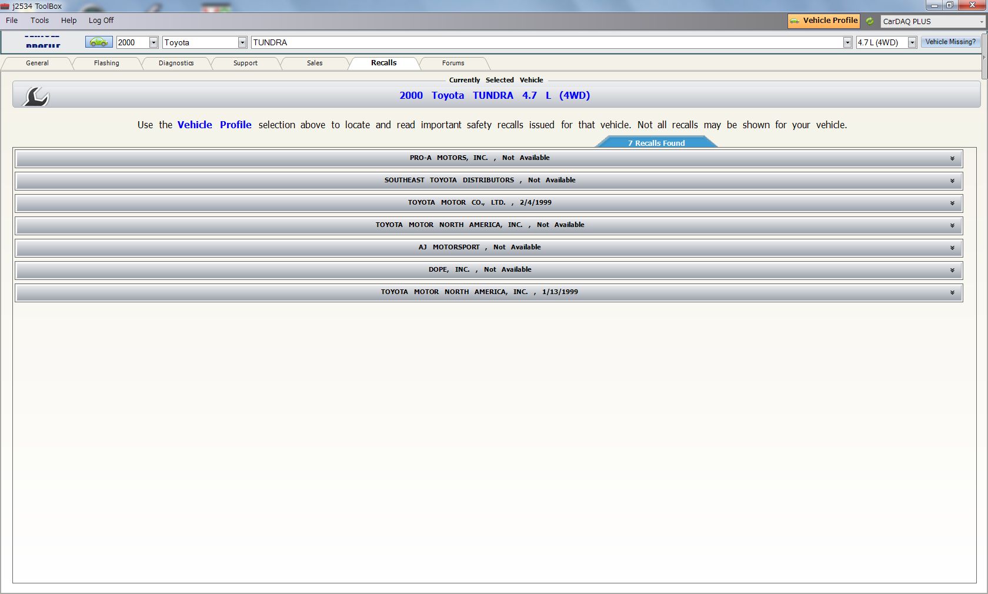
Task: Click the vehicle title "2000 Toyota TUNDRA 4.7 L (4WD)"
Action: point(495,95)
